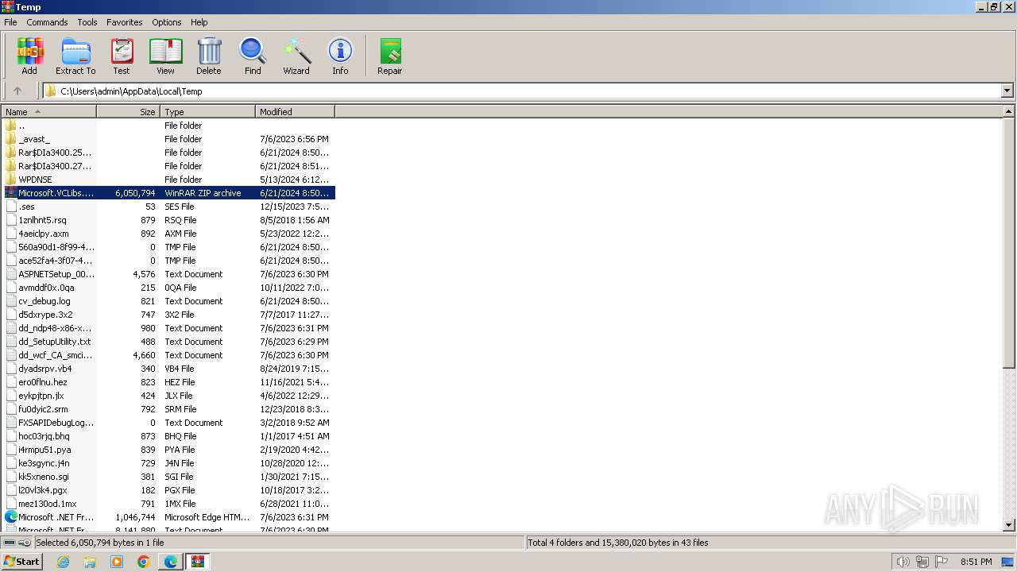Click the WinRAR taskbar button

198,562
